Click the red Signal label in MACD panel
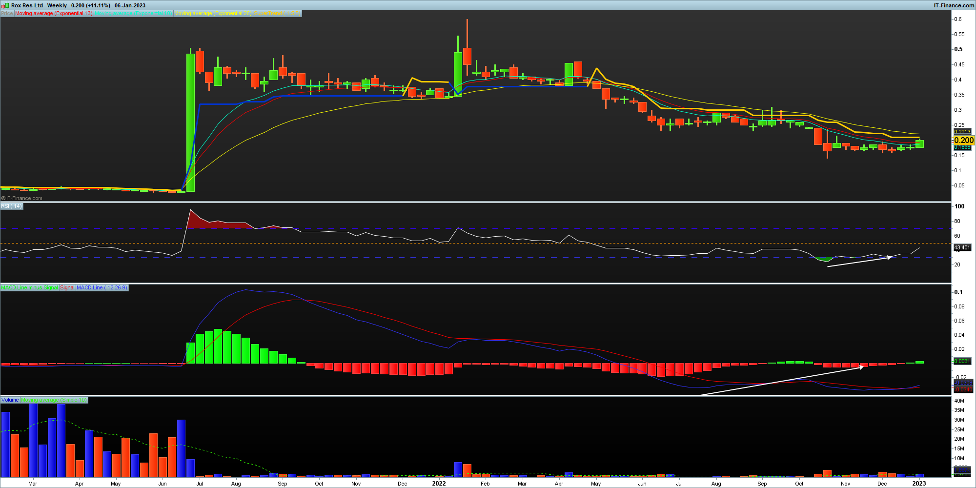 [x=67, y=288]
